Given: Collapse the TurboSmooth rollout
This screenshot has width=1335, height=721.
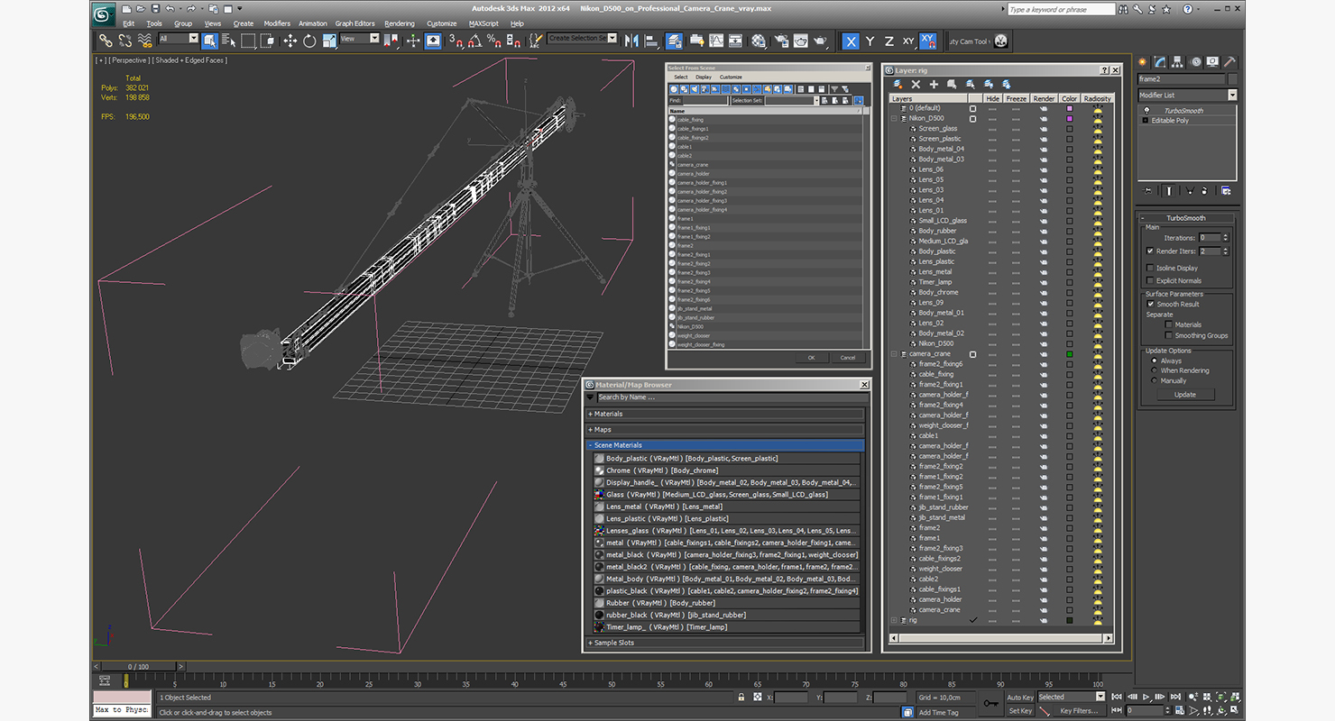Looking at the screenshot, I should 1185,218.
